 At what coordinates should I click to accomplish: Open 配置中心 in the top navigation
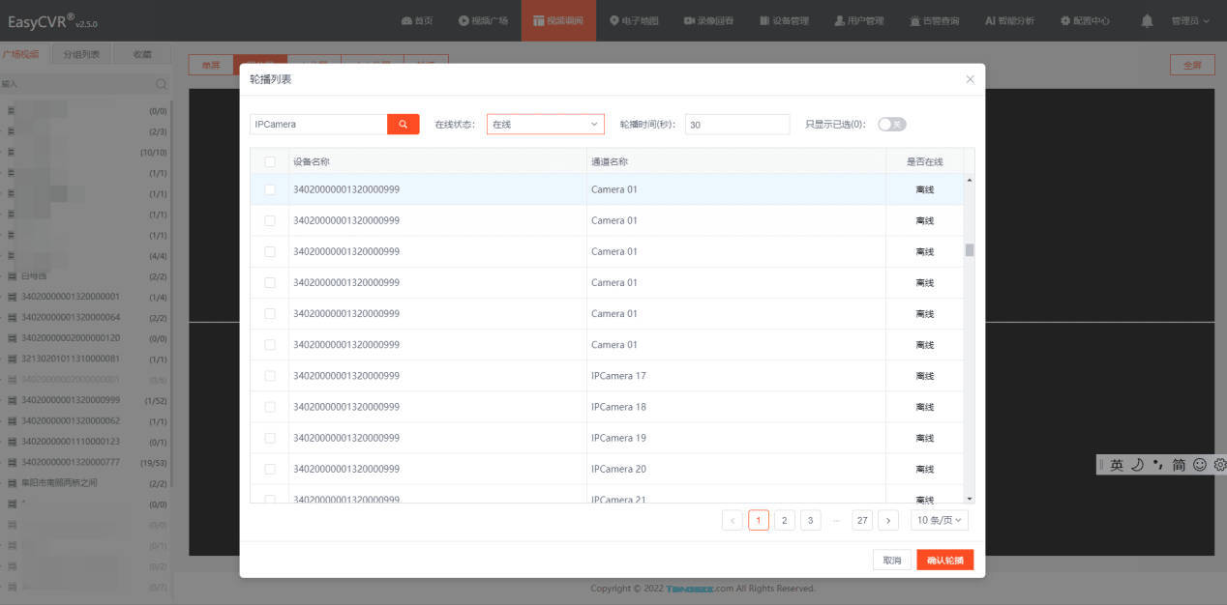(x=1085, y=20)
